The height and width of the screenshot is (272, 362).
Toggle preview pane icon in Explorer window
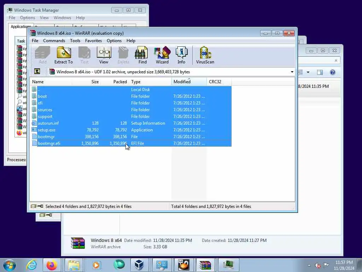click(320, 72)
